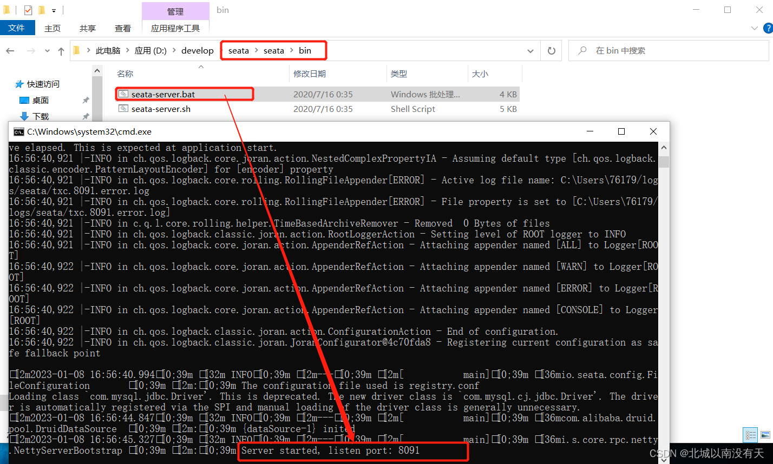The width and height of the screenshot is (773, 464).
Task: Open the recent locations dropdown arrow
Action: tap(47, 51)
